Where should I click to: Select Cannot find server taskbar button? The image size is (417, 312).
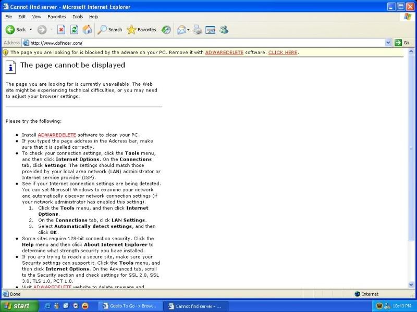(195, 306)
